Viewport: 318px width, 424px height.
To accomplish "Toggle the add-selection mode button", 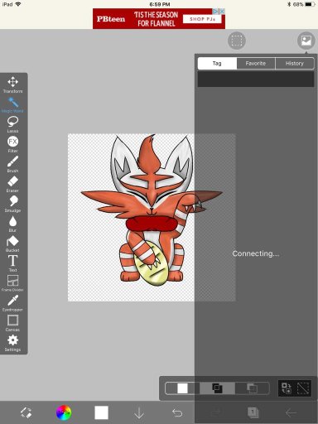I will 217,388.
